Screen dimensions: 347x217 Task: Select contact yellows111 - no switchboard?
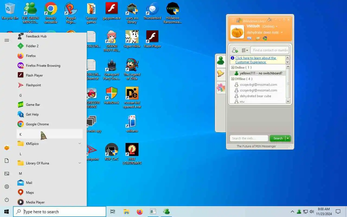(258, 73)
